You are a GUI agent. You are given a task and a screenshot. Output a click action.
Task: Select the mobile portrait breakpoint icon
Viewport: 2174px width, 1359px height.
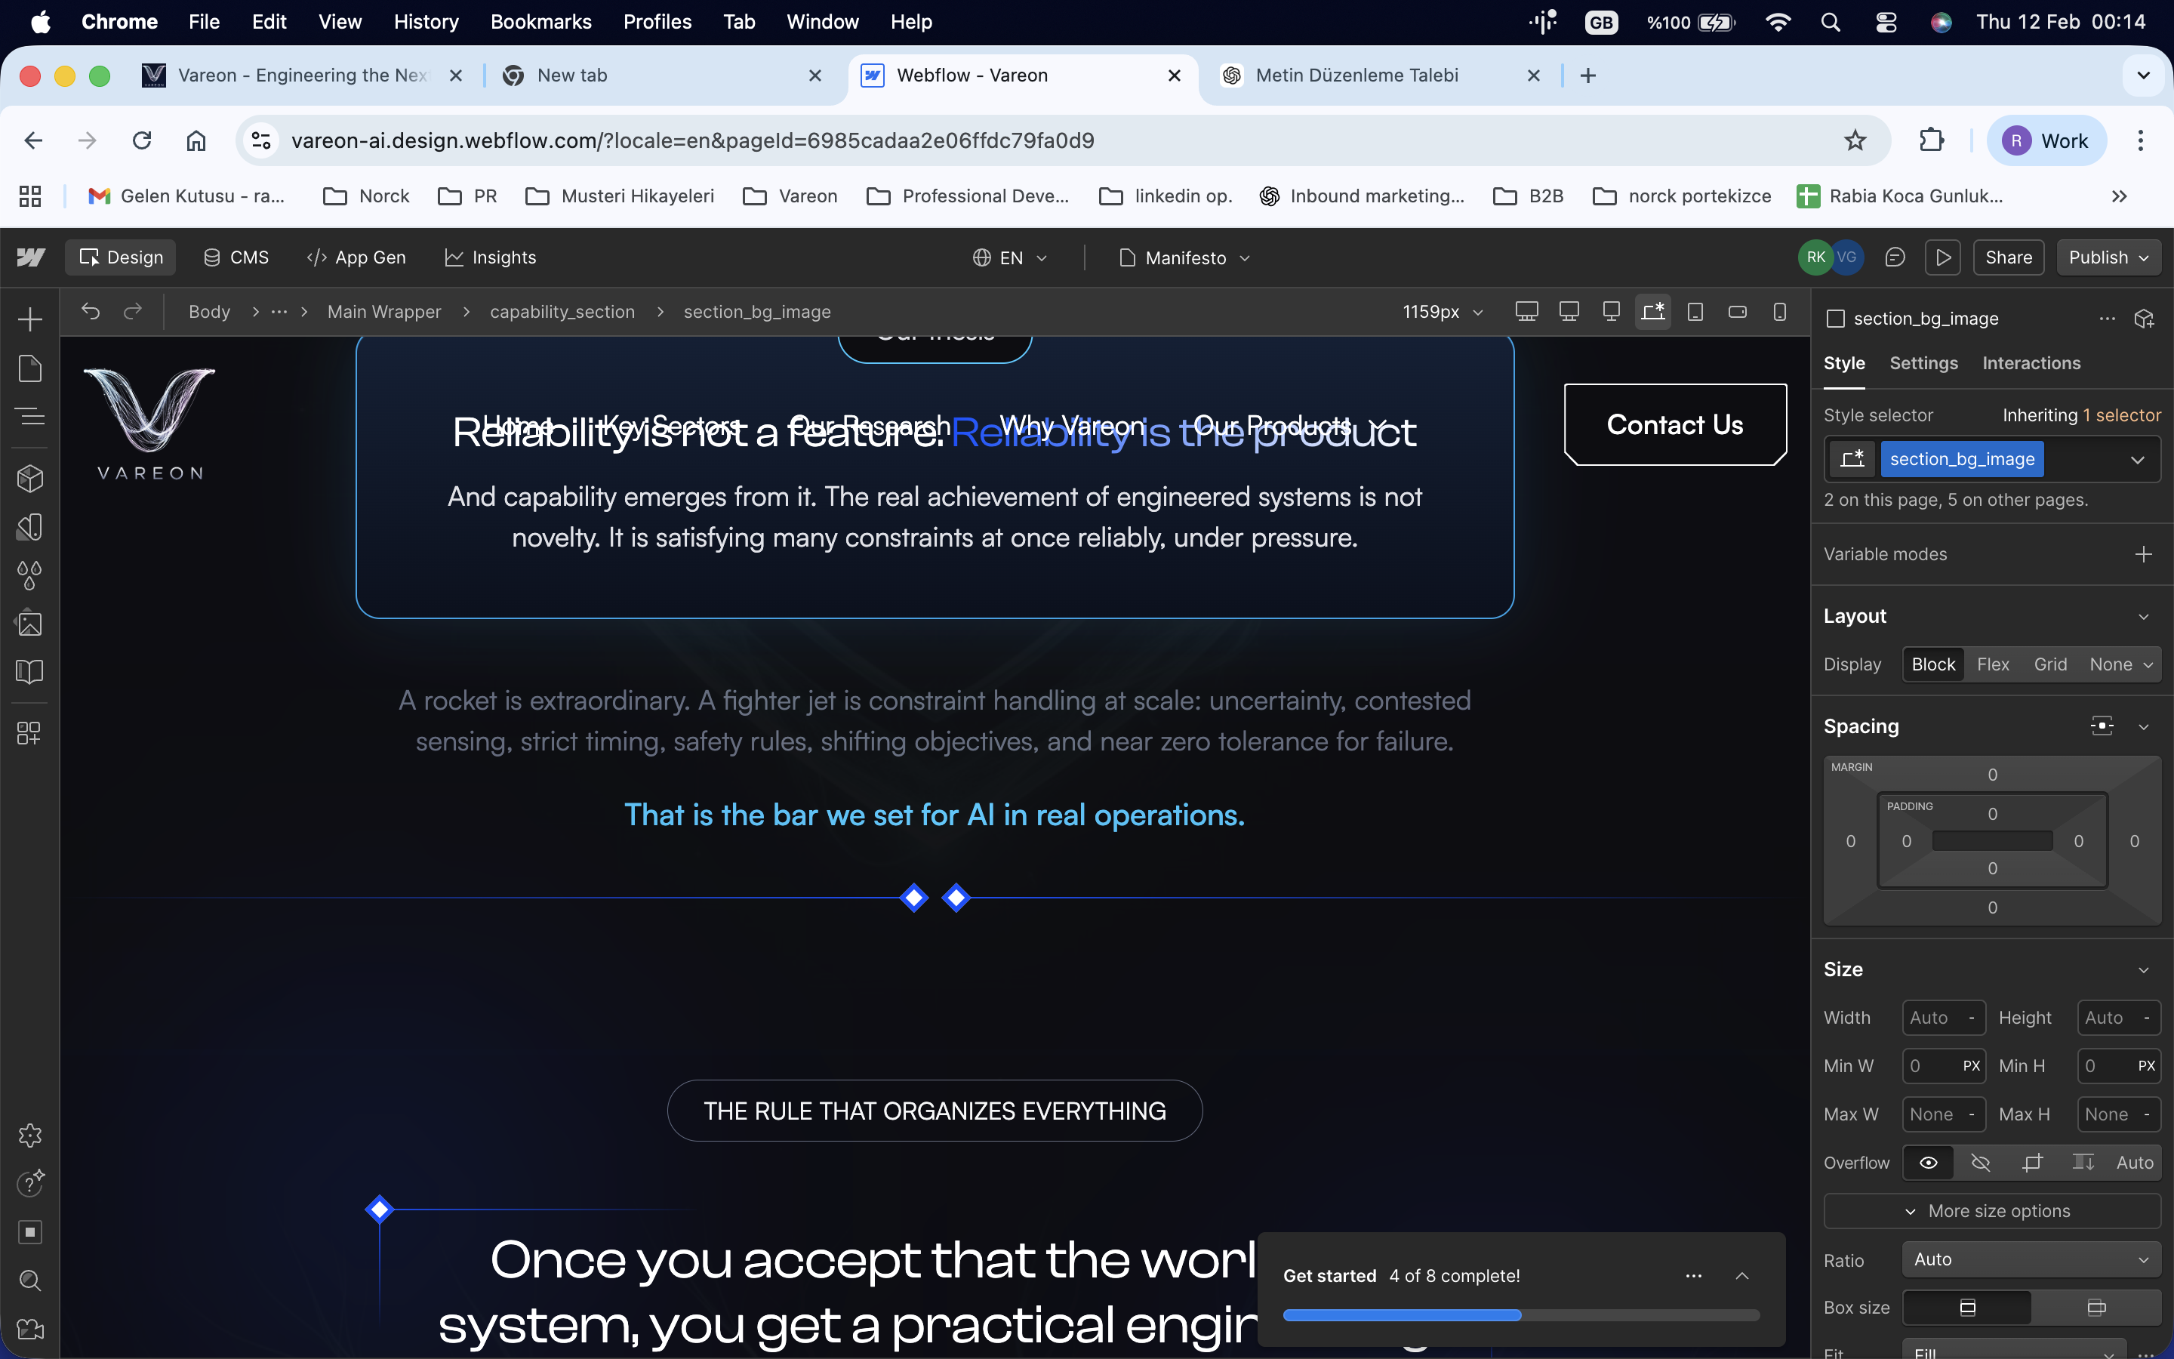(1778, 312)
